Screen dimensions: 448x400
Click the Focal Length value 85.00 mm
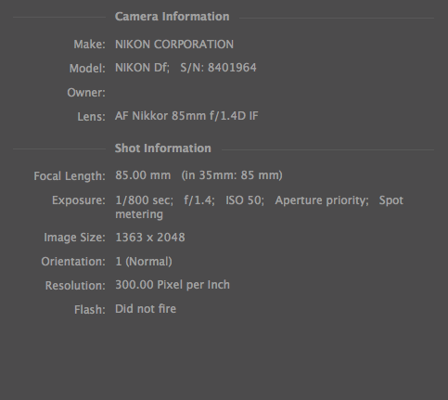143,175
